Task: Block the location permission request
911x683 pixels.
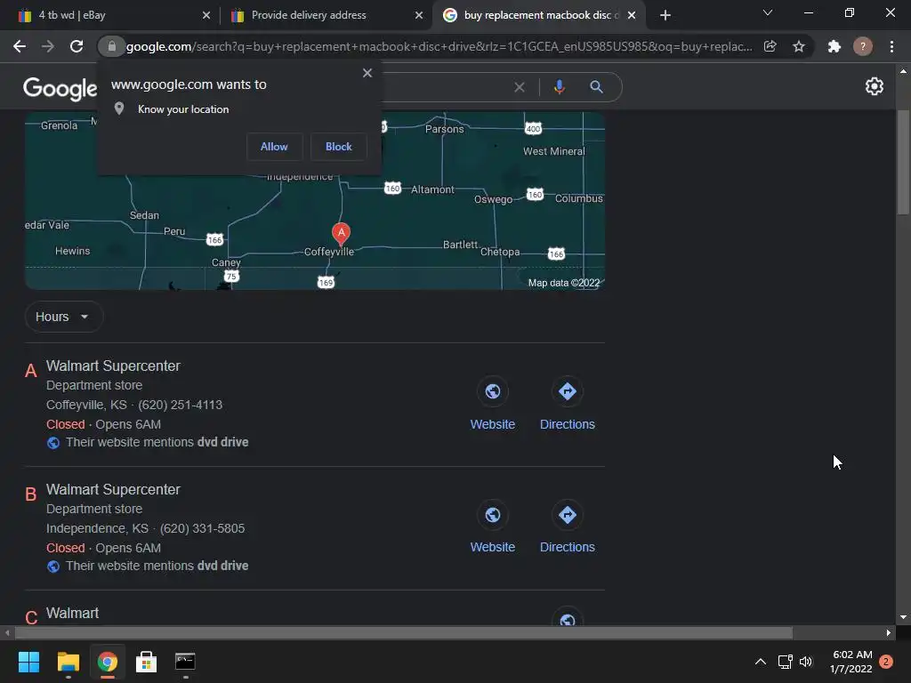Action: click(x=339, y=147)
